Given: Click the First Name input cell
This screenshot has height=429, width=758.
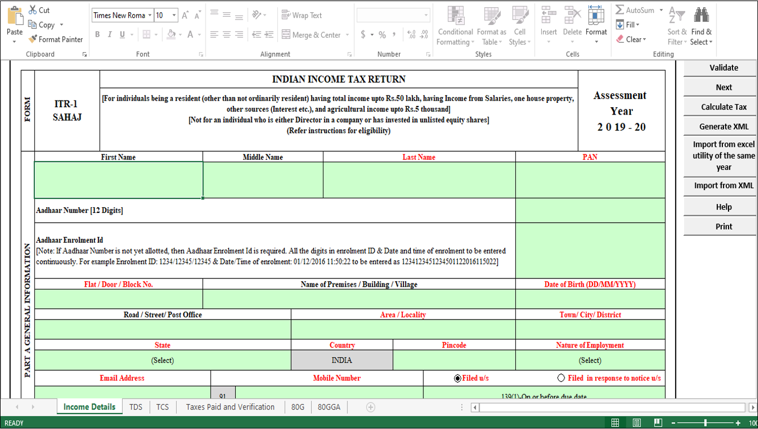Looking at the screenshot, I should pyautogui.click(x=118, y=180).
